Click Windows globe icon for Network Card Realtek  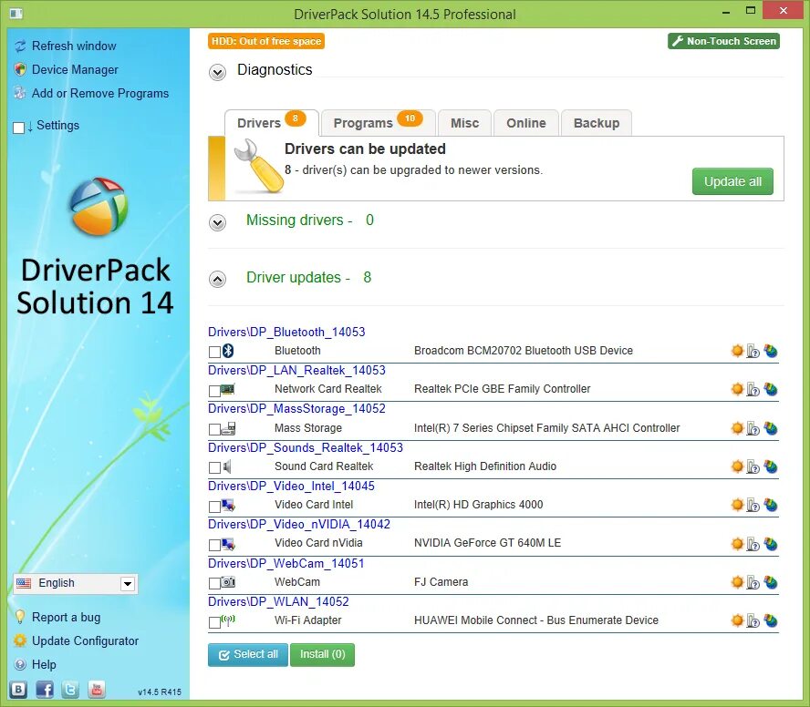(771, 389)
